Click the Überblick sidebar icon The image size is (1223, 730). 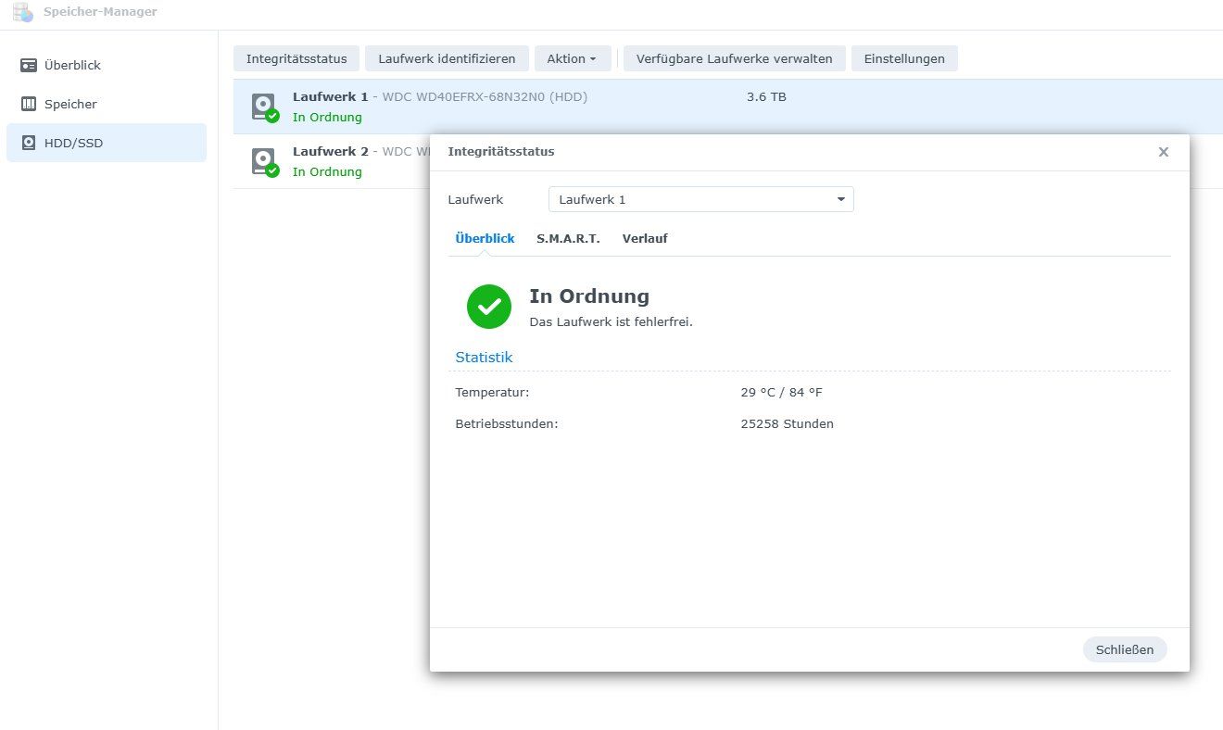coord(29,65)
